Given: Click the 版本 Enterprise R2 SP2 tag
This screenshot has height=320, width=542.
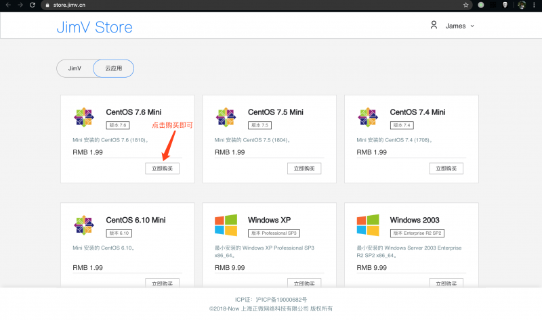Looking at the screenshot, I should point(417,233).
